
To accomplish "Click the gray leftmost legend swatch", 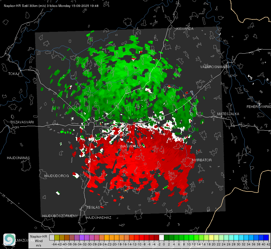I will point(52,237).
